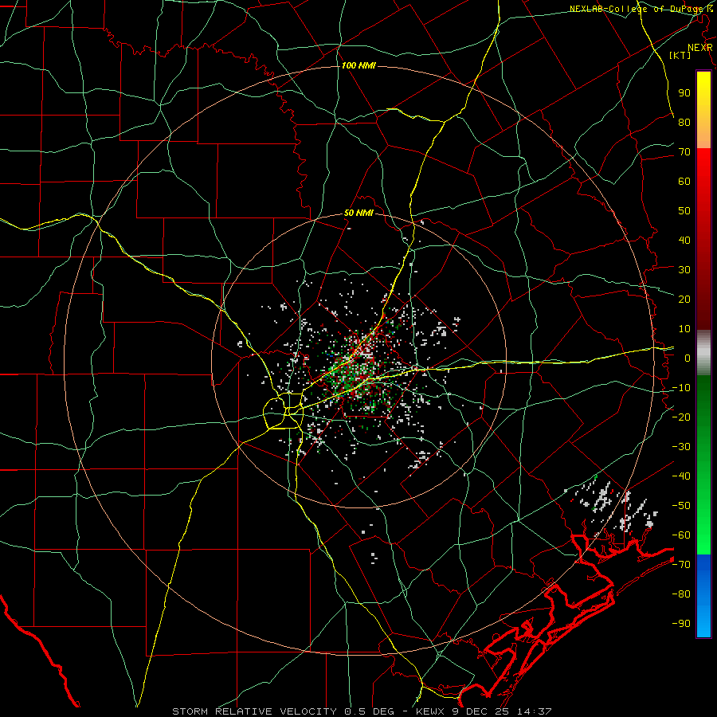Screen dimensions: 717x717
Task: Click the -40 scale label
Action: click(x=681, y=476)
